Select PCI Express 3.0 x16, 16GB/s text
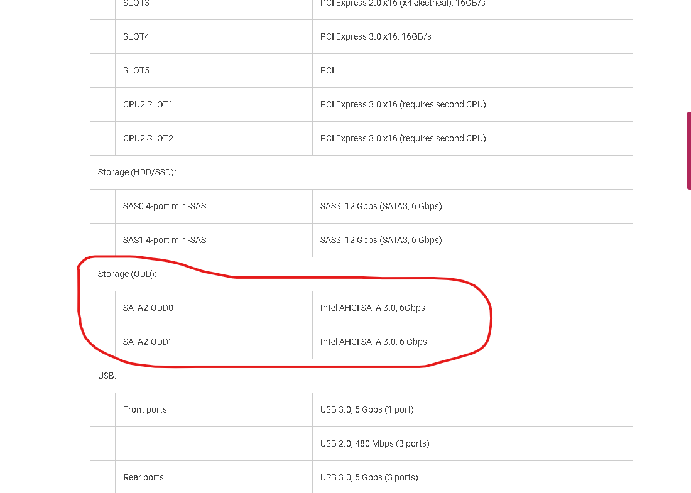Image resolution: width=691 pixels, height=493 pixels. [376, 36]
